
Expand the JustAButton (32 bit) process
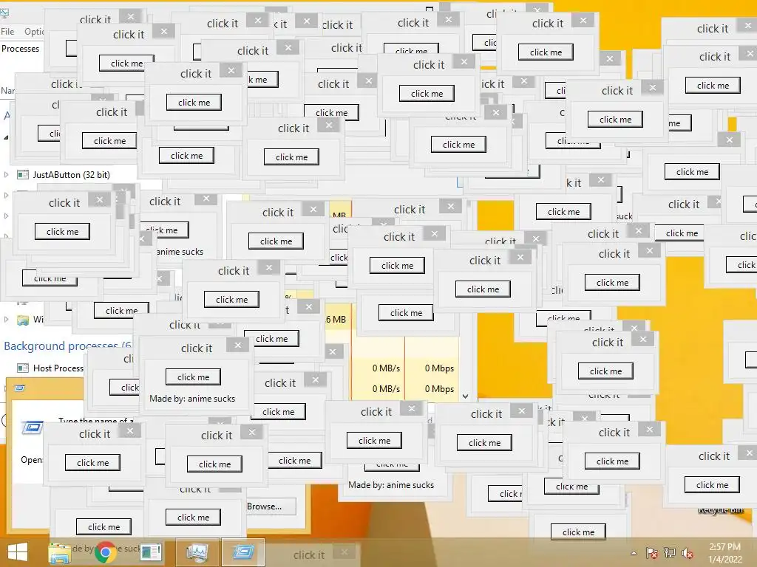click(6, 174)
